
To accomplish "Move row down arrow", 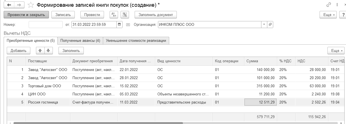I will 48,51.
